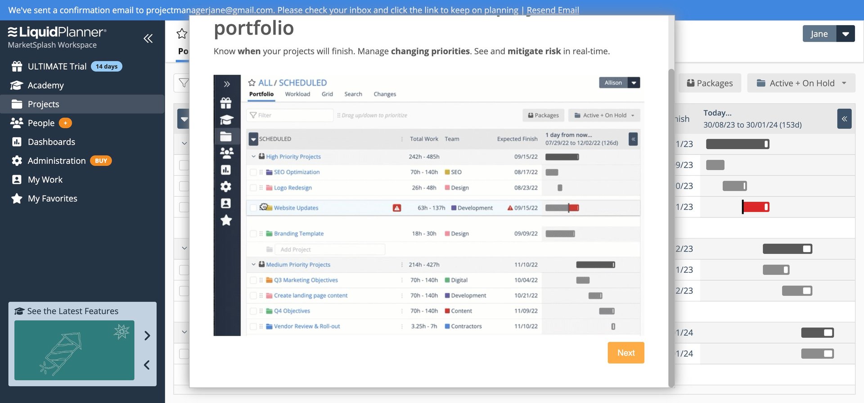This screenshot has height=403, width=864.
Task: Select the gray schedule bar in the 9/23 row
Action: click(715, 165)
